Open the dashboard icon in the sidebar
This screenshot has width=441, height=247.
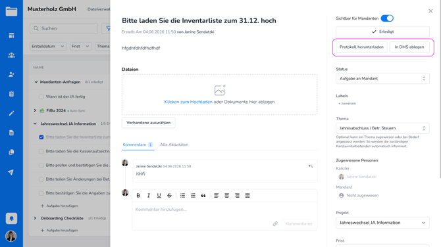[x=11, y=35]
